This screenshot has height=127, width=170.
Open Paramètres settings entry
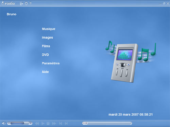tap(51, 63)
